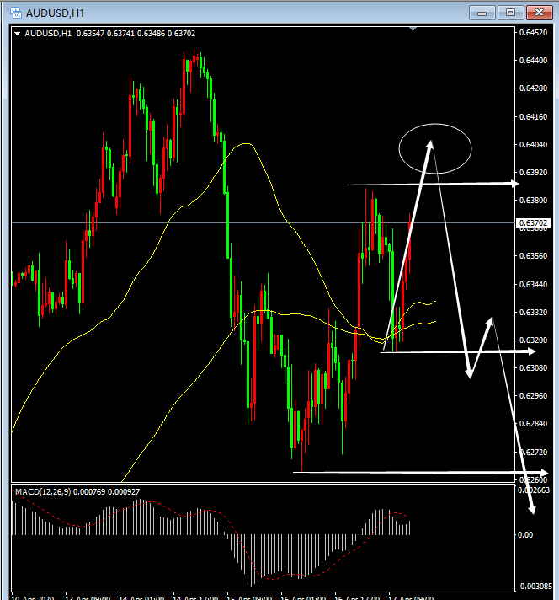Click the 0.63800 price scale label

pyautogui.click(x=534, y=200)
